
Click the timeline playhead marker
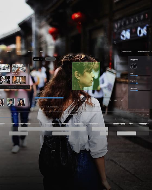pos(12,118)
